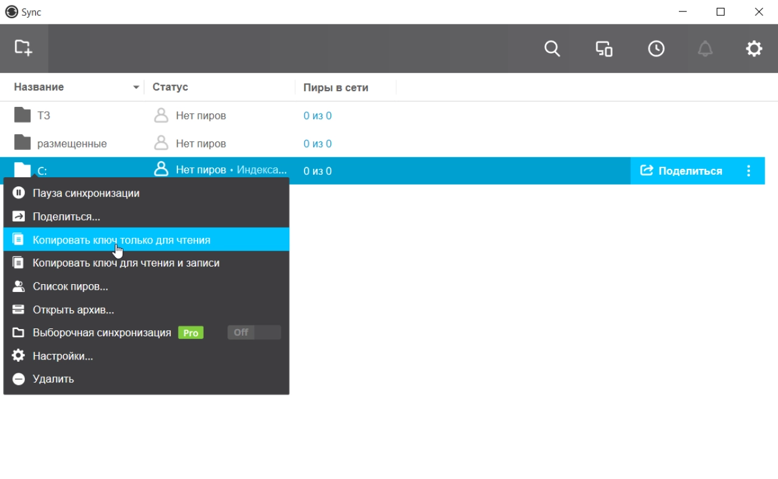This screenshot has height=479, width=778.
Task: Click the Нет пиров • Индекса... status text
Action: click(231, 170)
